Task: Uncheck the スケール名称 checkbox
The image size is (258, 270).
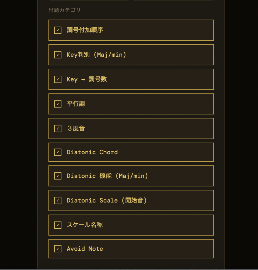Action: [x=58, y=225]
